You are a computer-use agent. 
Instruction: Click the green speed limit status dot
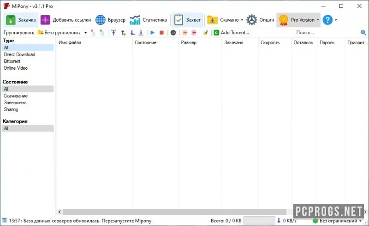click(x=315, y=221)
